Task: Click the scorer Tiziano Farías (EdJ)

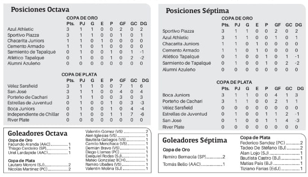Action: point(260,169)
